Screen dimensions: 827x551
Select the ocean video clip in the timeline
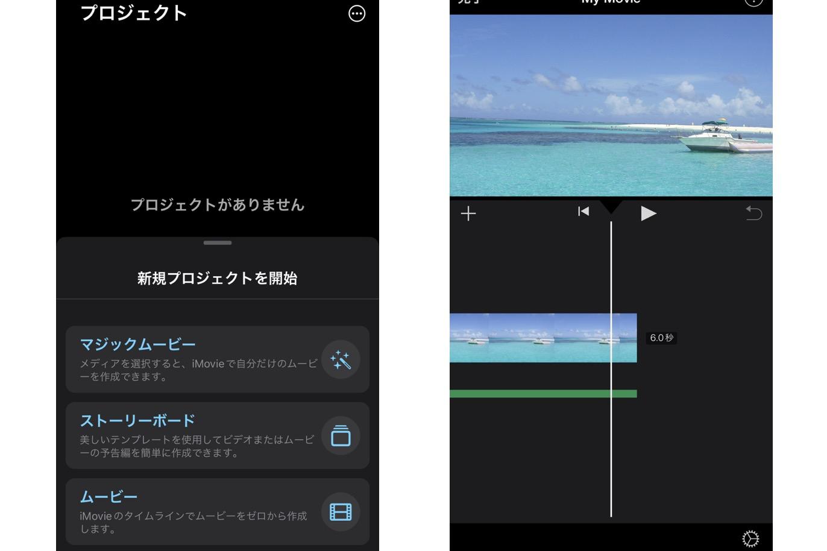click(543, 338)
